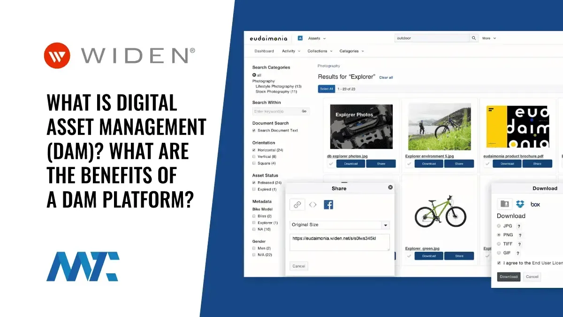Viewport: 563px width, 317px height.
Task: Click the Clear all link
Action: pyautogui.click(x=386, y=77)
